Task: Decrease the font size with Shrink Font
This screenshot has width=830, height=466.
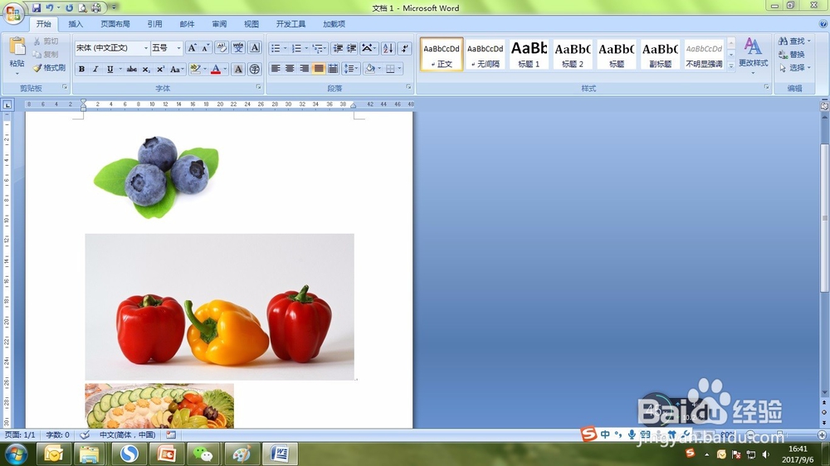Action: [x=205, y=48]
